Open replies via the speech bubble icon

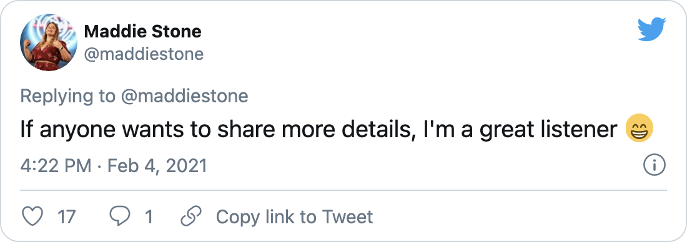pyautogui.click(x=119, y=216)
